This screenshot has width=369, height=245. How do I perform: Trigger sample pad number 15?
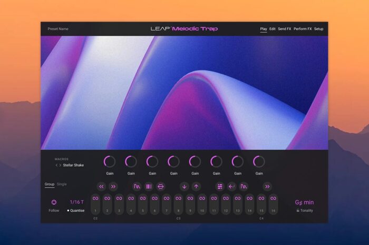(261, 204)
